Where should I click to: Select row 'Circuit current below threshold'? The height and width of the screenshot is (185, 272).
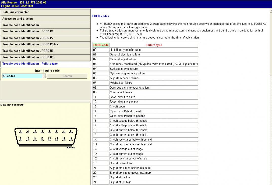click(x=146, y=130)
